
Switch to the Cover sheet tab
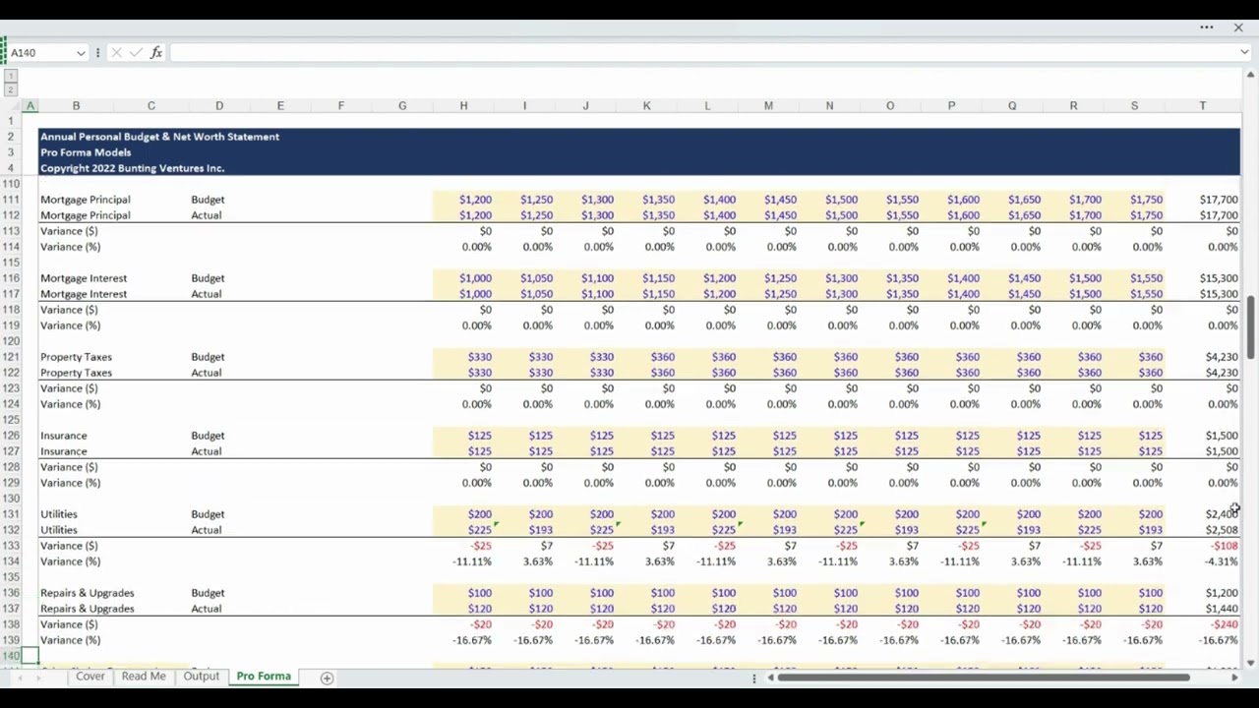coord(90,677)
